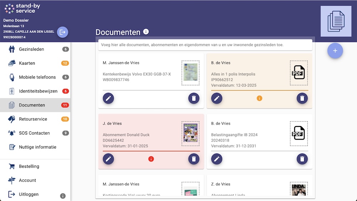Click the text Vervaldatum: 12-03-2025

[x=233, y=85]
